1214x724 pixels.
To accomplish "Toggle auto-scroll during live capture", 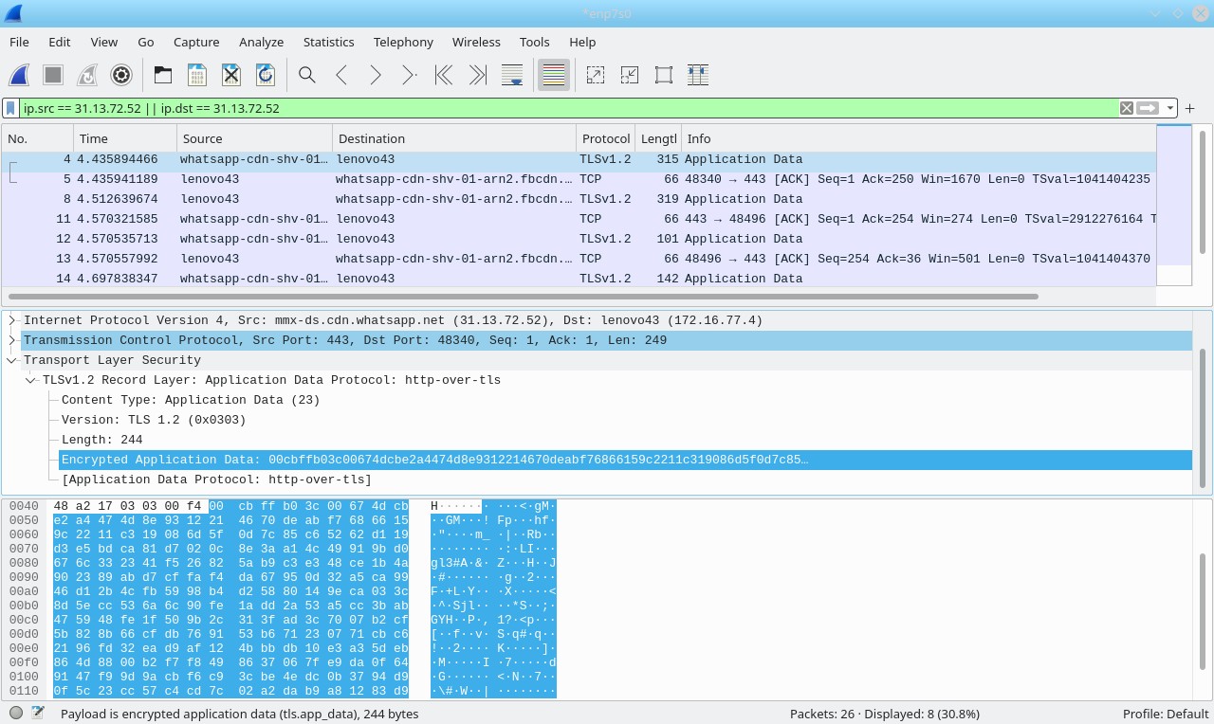I will 512,75.
